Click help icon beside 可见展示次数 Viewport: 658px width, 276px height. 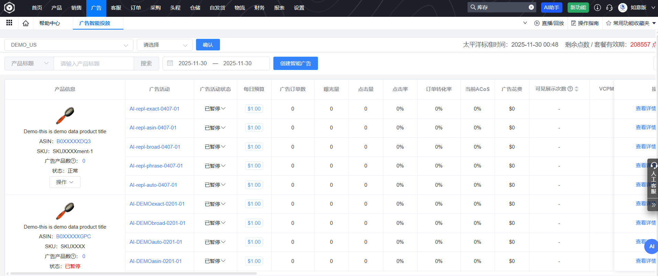(570, 89)
